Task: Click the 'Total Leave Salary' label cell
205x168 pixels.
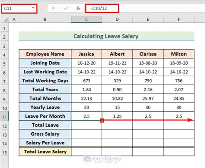Action: (45, 152)
